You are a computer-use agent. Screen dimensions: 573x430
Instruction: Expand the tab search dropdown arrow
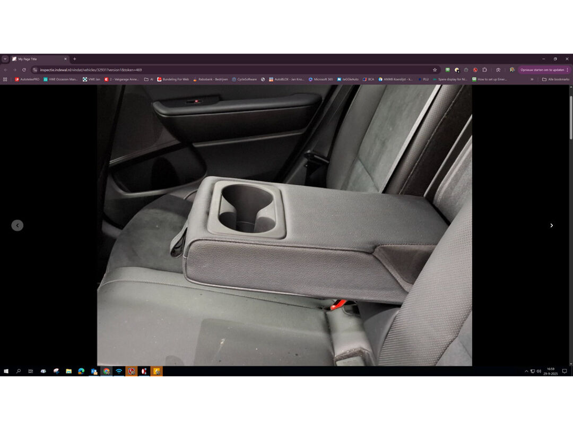[x=5, y=59]
